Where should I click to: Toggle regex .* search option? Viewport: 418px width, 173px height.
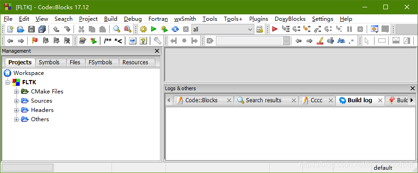[351, 41]
